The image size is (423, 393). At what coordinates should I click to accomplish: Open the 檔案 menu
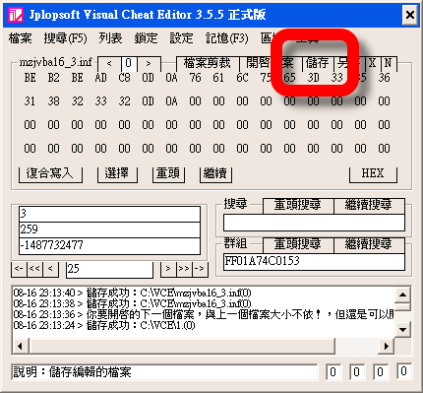tap(21, 38)
